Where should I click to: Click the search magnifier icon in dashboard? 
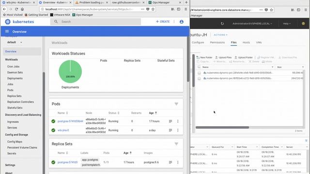click(56, 21)
